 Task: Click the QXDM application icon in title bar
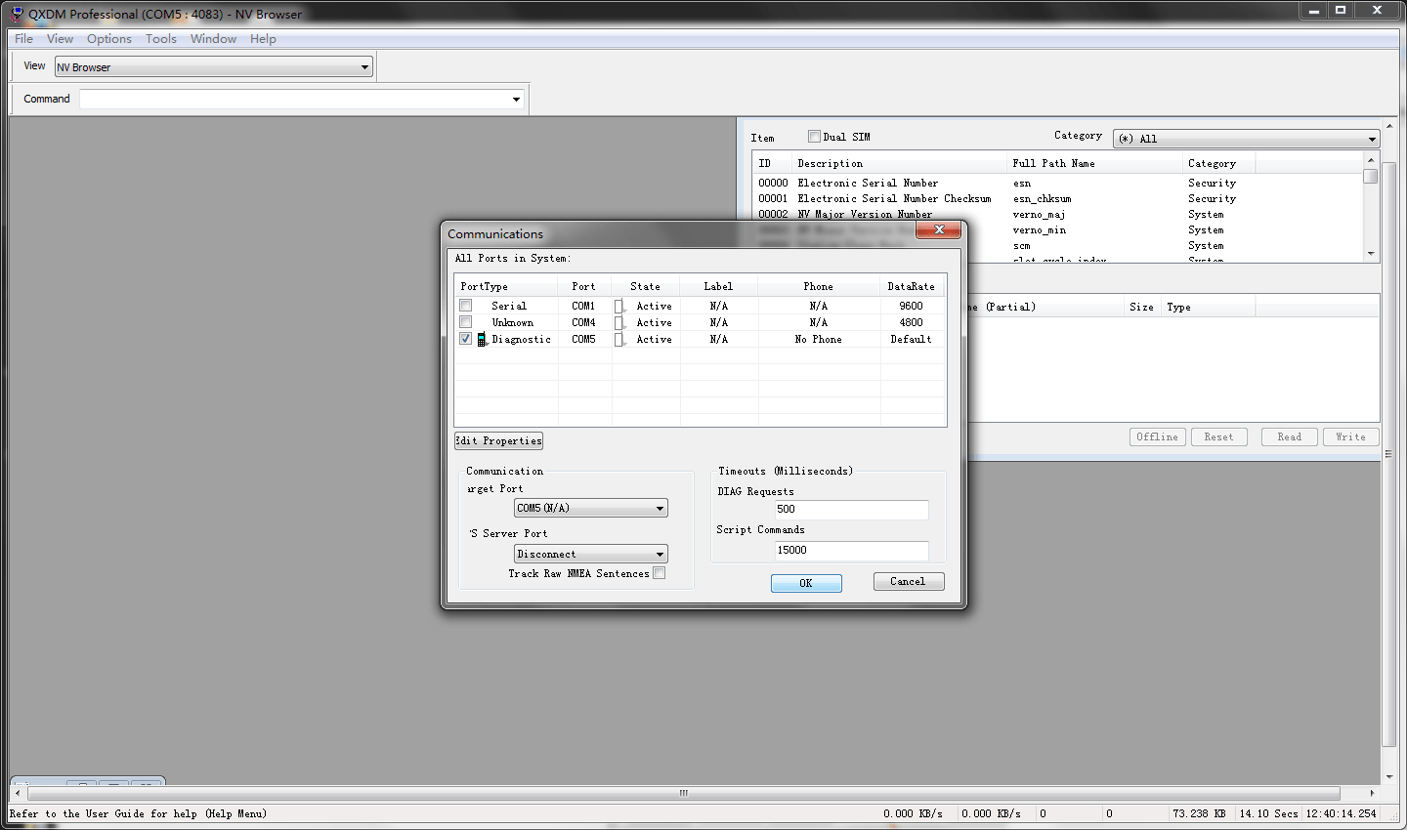16,14
